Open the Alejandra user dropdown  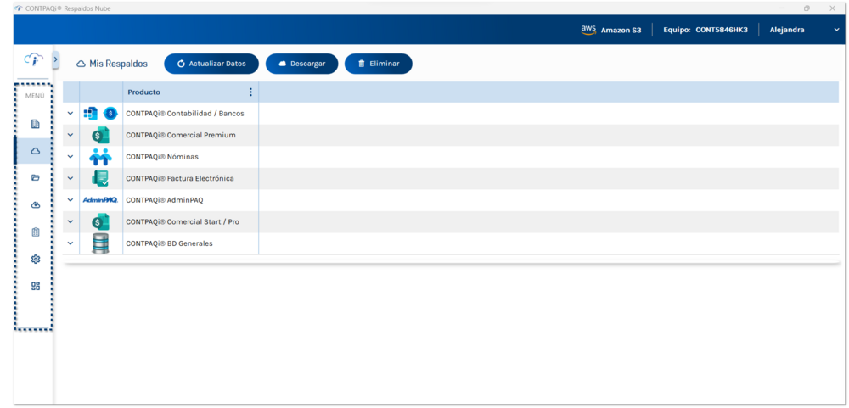pos(836,30)
